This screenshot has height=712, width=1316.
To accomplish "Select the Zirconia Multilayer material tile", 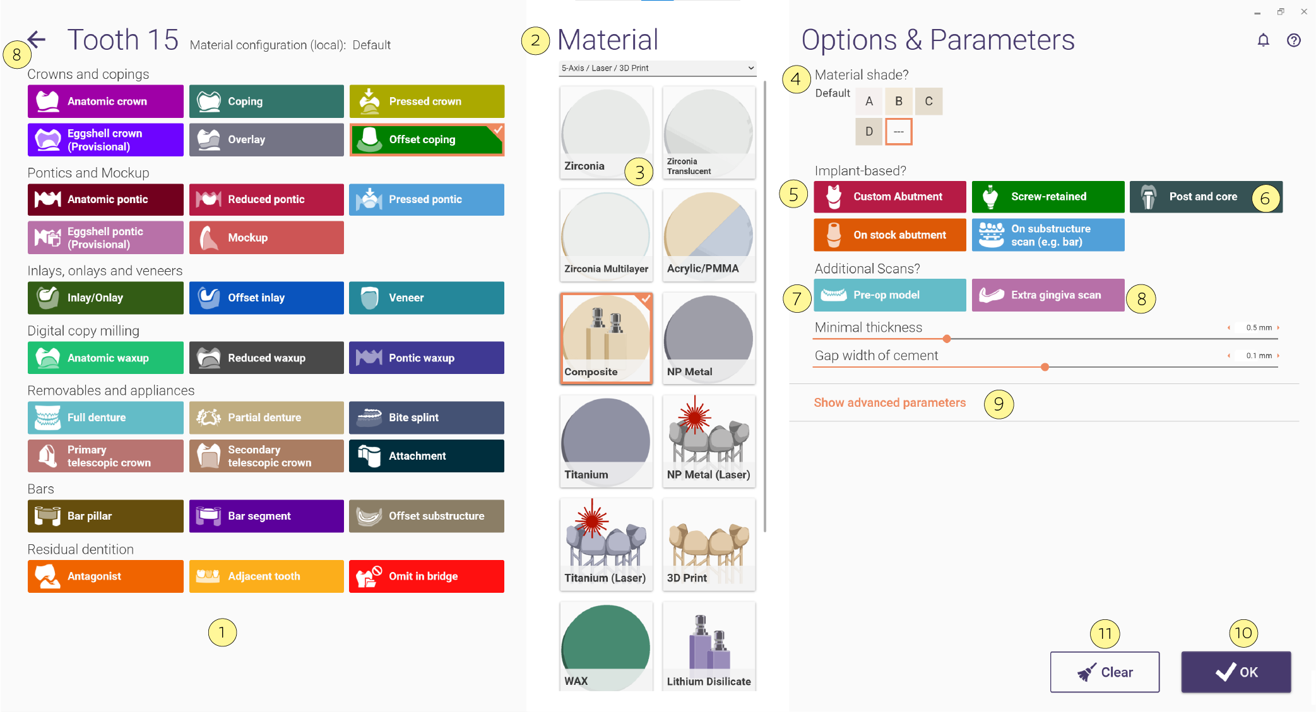I will point(606,235).
